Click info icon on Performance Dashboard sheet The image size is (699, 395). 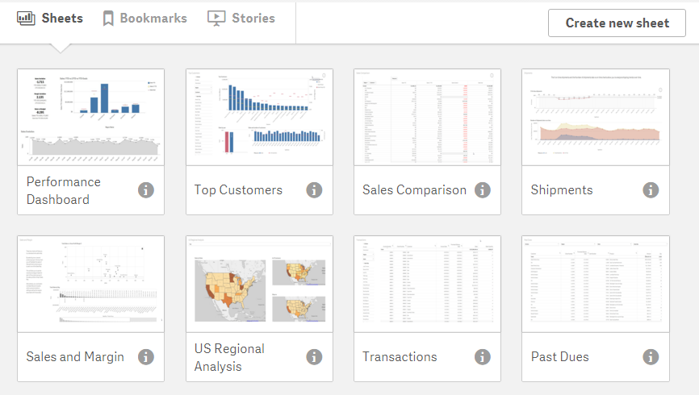coord(146,190)
